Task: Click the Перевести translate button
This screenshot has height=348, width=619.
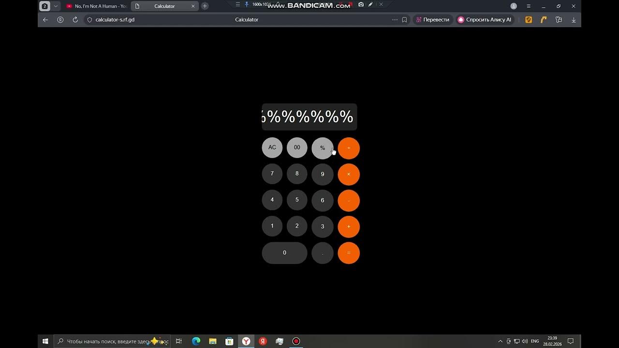Action: [432, 20]
